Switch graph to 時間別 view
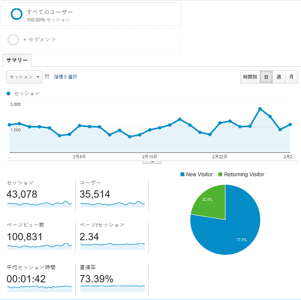Viewport: 301px width, 300px height. click(250, 77)
